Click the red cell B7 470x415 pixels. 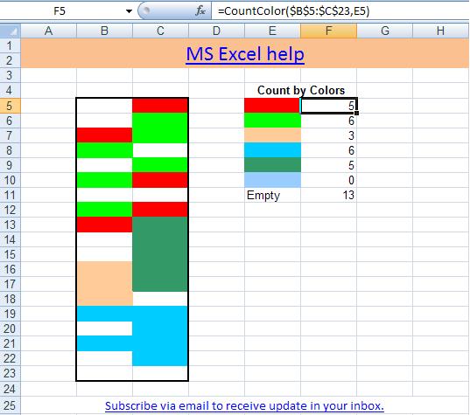click(104, 135)
